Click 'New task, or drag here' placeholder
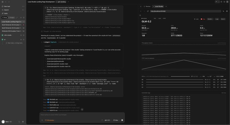The height and width of the screenshot is (125, 230). pyautogui.click(x=14, y=43)
